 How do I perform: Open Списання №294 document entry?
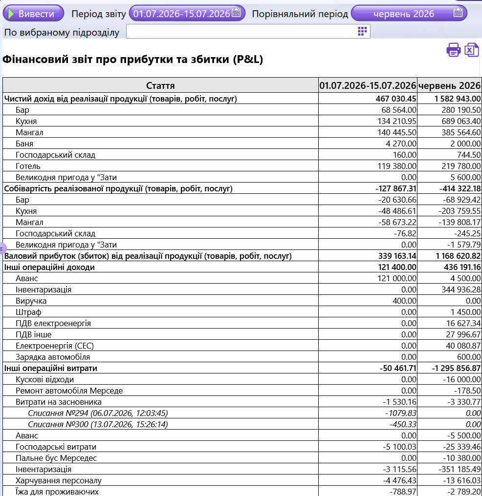242,413
